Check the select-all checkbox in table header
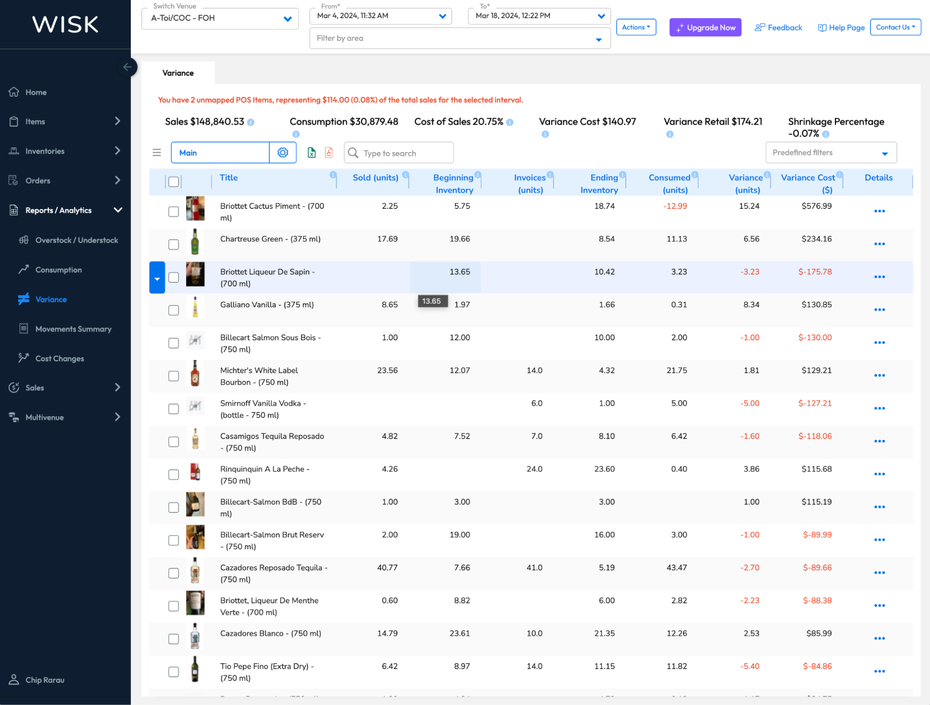Image resolution: width=930 pixels, height=705 pixels. coord(174,182)
